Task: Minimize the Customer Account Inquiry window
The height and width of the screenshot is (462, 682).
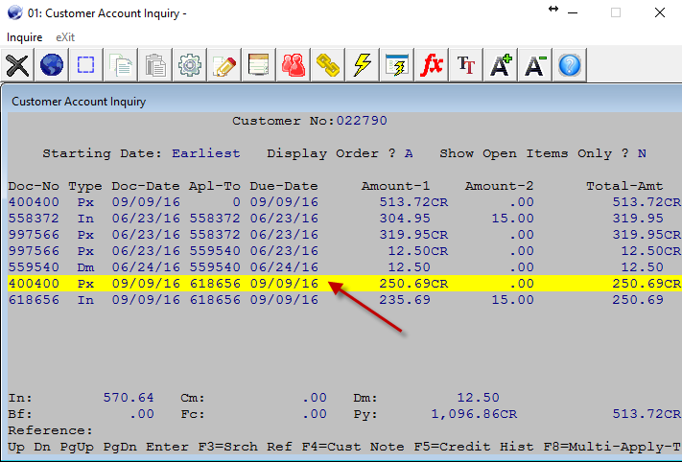Action: 573,12
